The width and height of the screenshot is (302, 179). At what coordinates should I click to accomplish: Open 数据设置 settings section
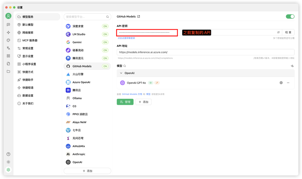click(38, 96)
